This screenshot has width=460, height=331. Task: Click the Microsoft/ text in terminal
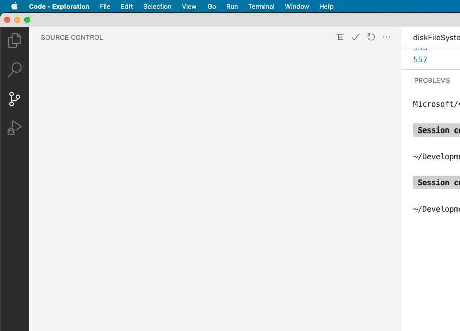(x=436, y=104)
